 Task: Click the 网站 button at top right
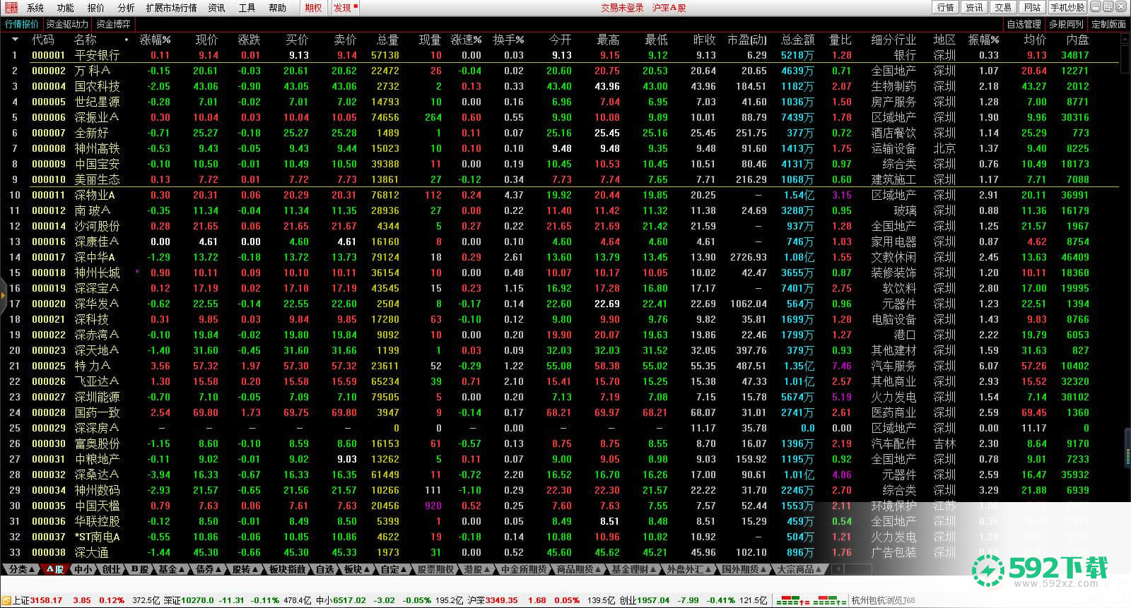click(x=1032, y=7)
